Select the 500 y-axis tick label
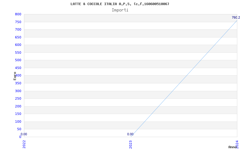Viewport: 240px width, 150px height. (x=18, y=60)
